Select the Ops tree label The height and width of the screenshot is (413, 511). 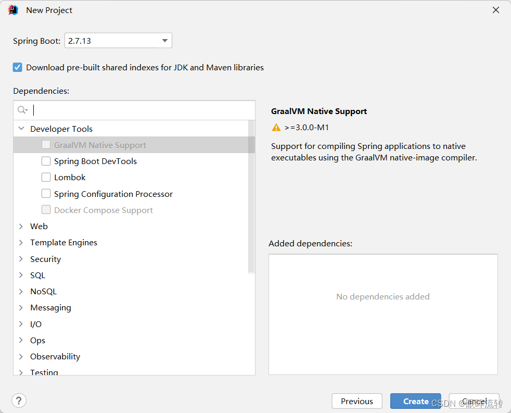[x=37, y=341]
